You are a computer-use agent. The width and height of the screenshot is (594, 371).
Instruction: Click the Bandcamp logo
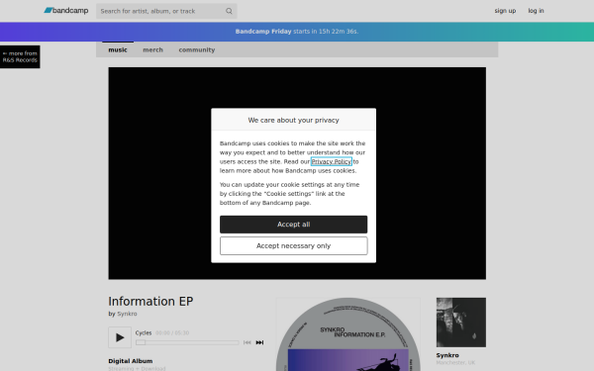pyautogui.click(x=66, y=11)
